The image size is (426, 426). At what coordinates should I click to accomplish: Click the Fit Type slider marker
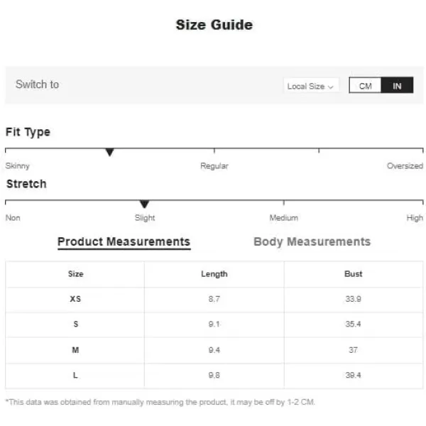tap(110, 152)
